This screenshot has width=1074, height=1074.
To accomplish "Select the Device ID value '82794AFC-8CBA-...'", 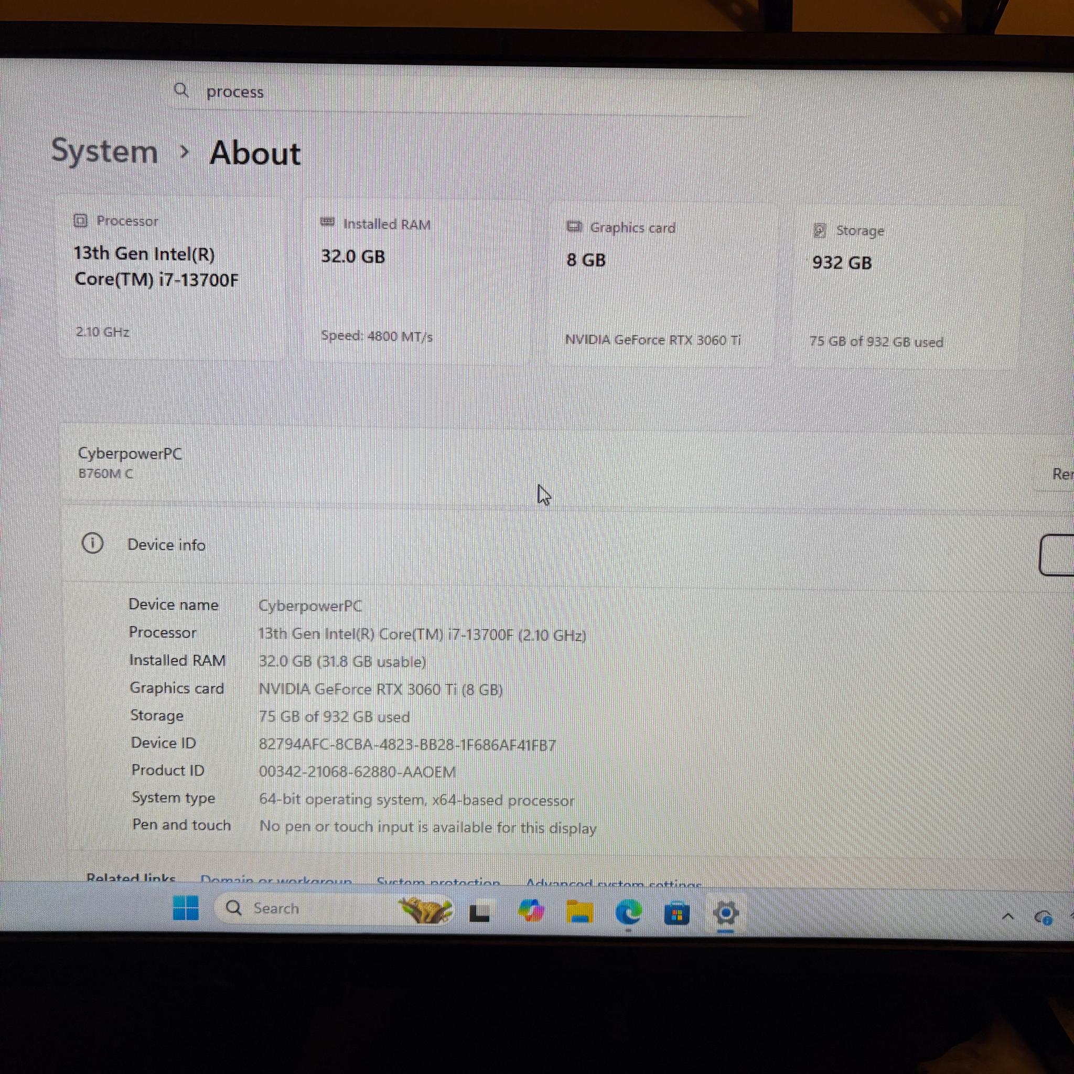I will (x=407, y=744).
